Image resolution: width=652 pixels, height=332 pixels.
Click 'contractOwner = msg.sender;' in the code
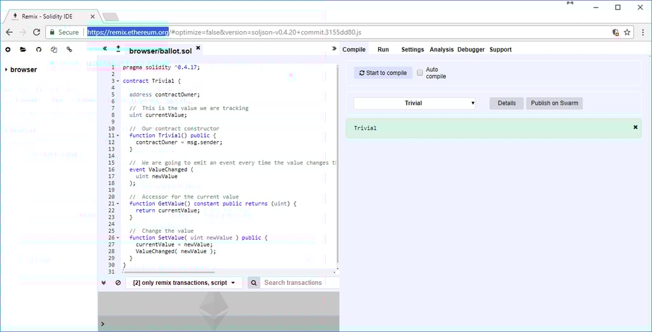point(179,142)
